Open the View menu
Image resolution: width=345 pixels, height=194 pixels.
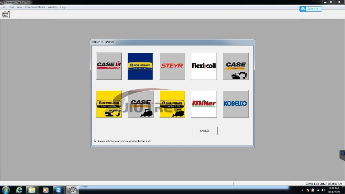(19, 7)
